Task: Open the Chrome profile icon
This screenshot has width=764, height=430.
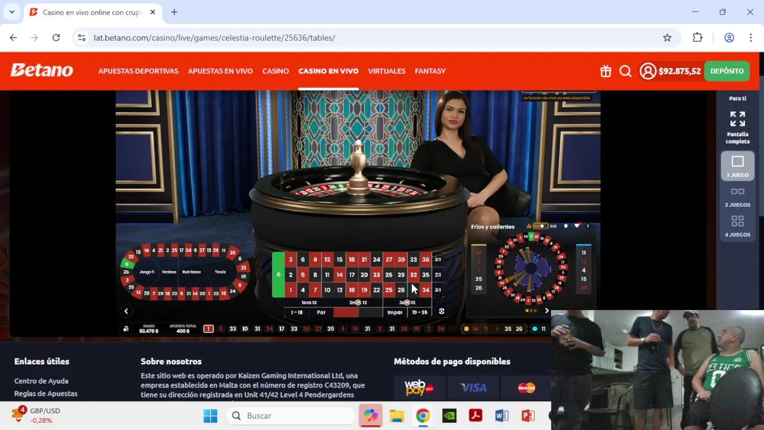Action: point(729,38)
